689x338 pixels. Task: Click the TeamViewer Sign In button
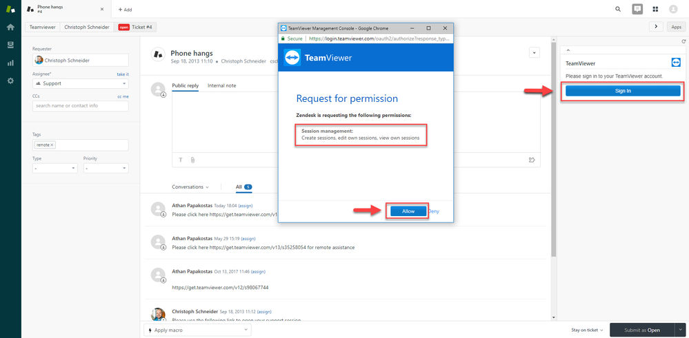[x=623, y=91]
